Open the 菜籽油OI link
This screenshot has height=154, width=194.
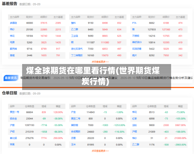[137, 42]
